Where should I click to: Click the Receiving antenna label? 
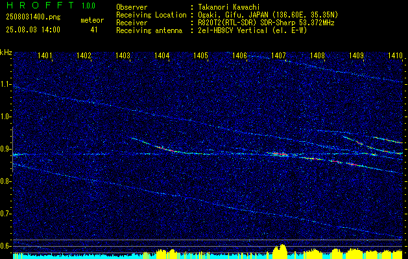click(x=149, y=30)
